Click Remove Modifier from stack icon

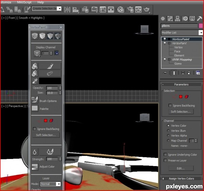point(189,73)
